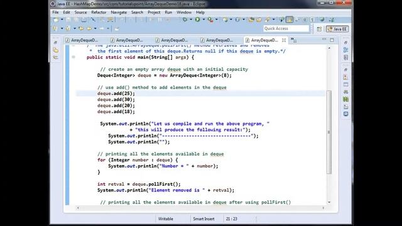Open the New Java Class dropdown arrow

[x=244, y=19]
